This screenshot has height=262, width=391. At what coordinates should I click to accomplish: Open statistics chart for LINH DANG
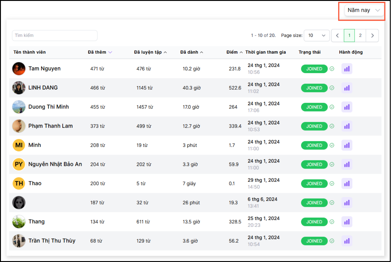pos(347,88)
